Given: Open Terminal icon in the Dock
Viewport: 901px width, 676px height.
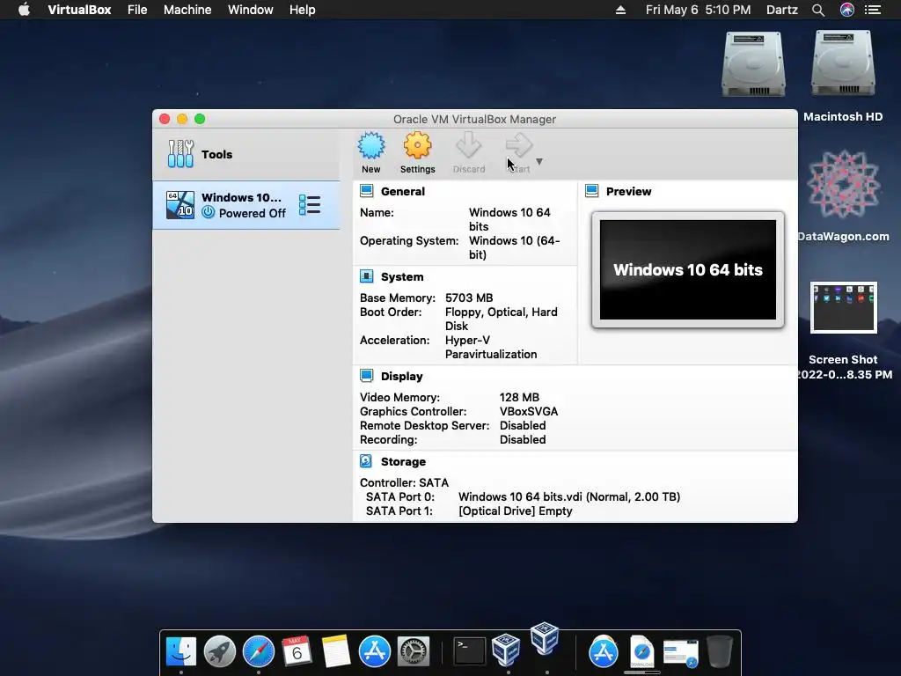Looking at the screenshot, I should (470, 651).
